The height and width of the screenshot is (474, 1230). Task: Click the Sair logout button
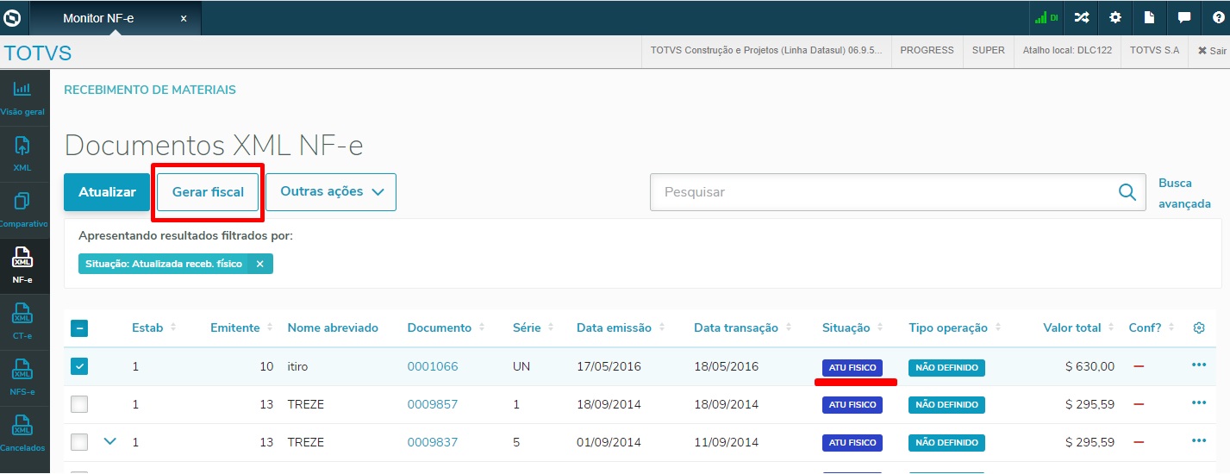(x=1212, y=51)
